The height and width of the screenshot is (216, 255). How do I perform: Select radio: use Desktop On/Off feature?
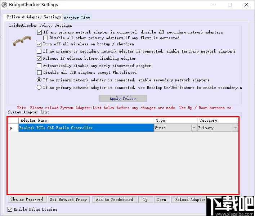pos(39,87)
